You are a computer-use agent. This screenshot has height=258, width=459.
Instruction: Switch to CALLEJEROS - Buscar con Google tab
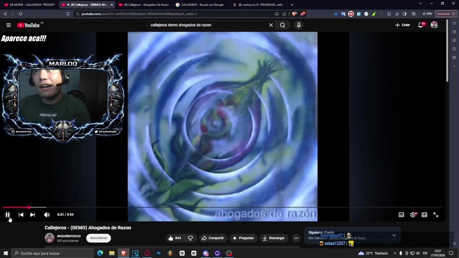pyautogui.click(x=200, y=5)
